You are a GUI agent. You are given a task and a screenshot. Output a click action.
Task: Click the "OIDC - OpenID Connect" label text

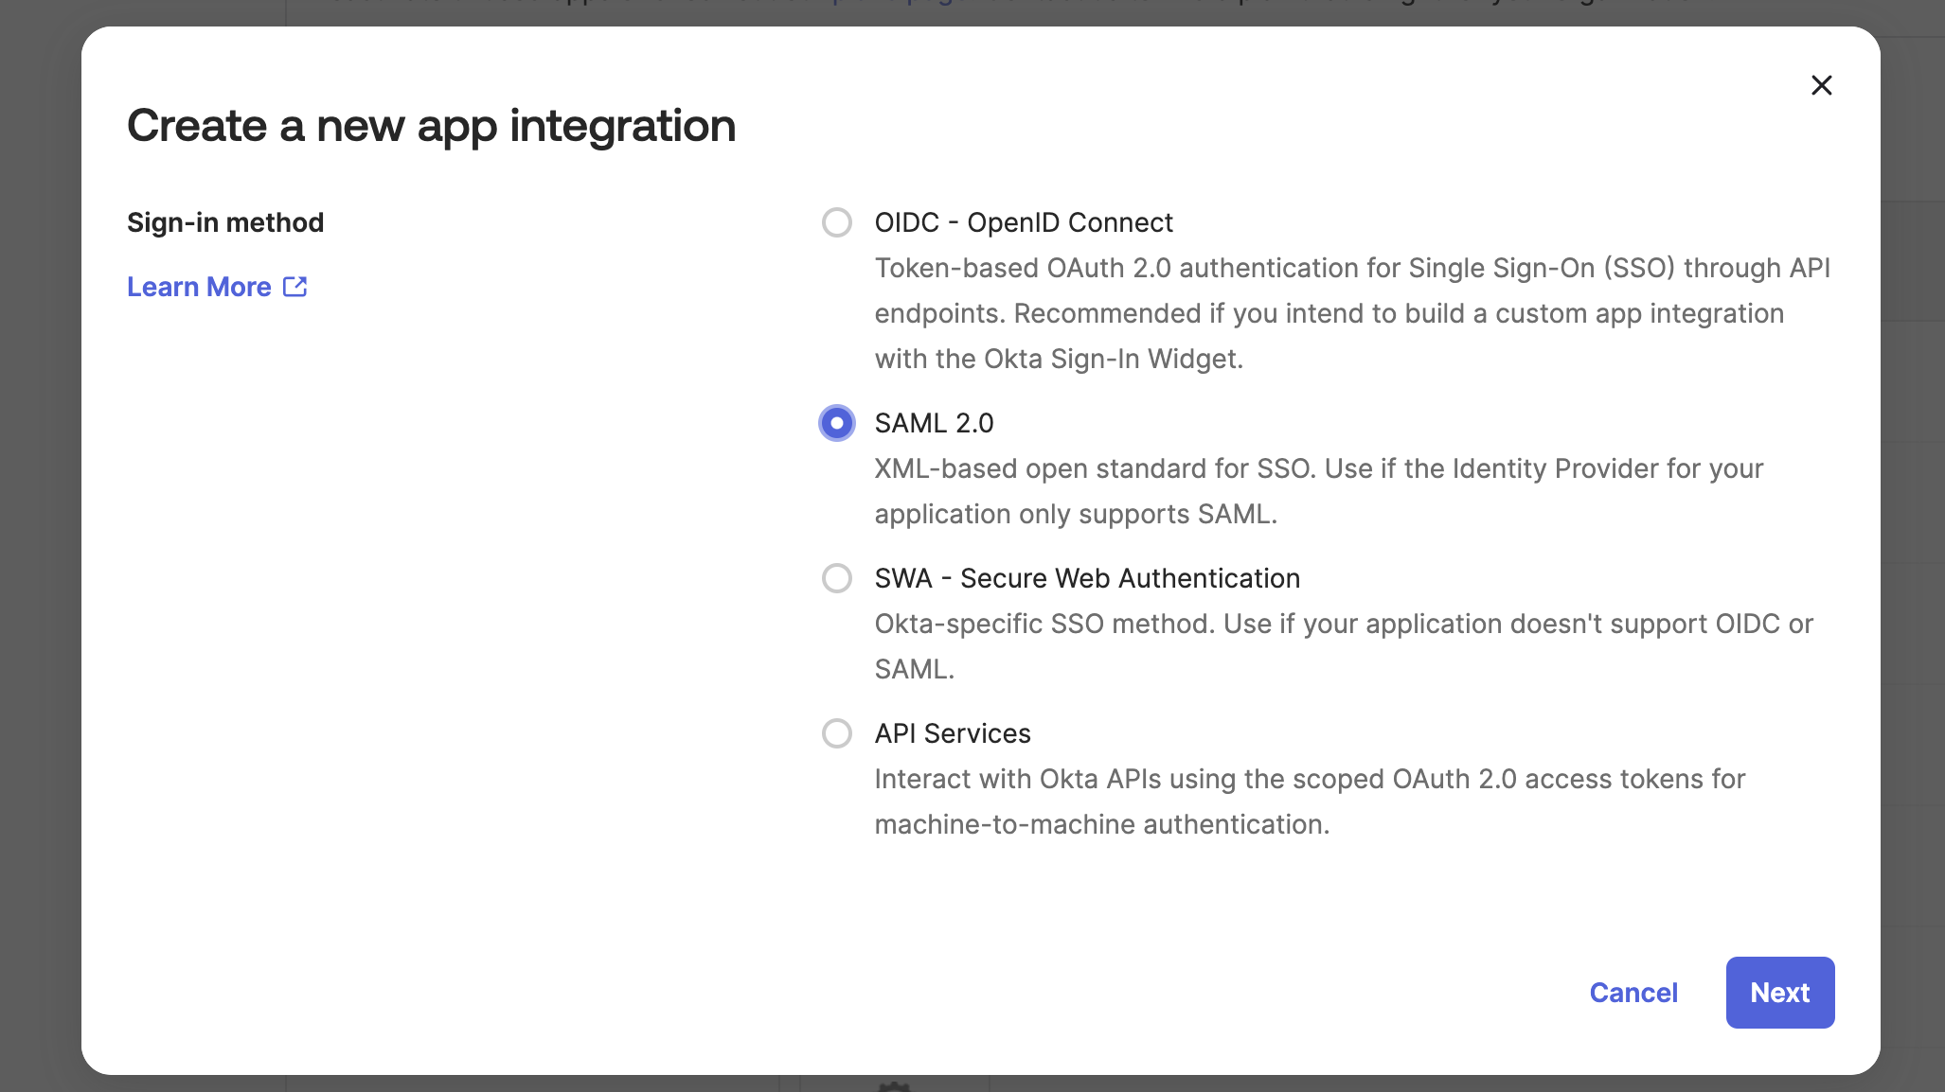1024,222
